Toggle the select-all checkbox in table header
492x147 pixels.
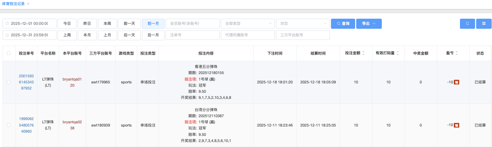click(9, 53)
